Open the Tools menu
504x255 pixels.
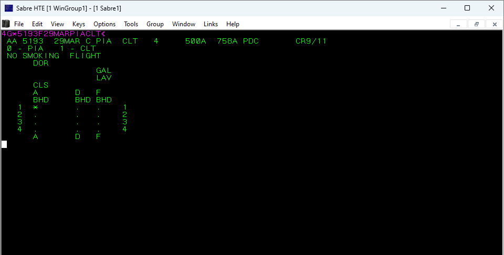[131, 24]
